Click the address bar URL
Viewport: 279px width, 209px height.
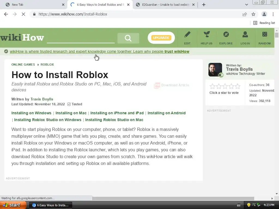click(x=73, y=14)
